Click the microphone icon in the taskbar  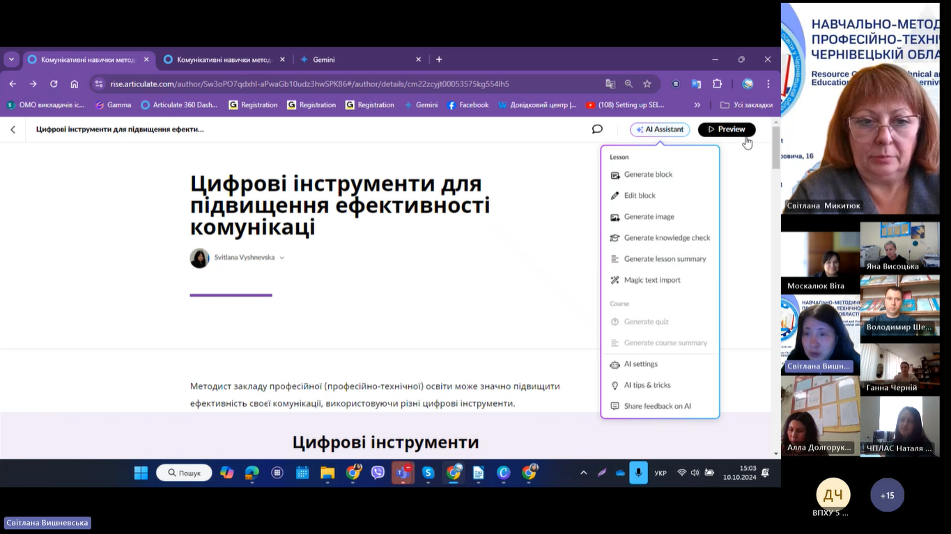[638, 473]
